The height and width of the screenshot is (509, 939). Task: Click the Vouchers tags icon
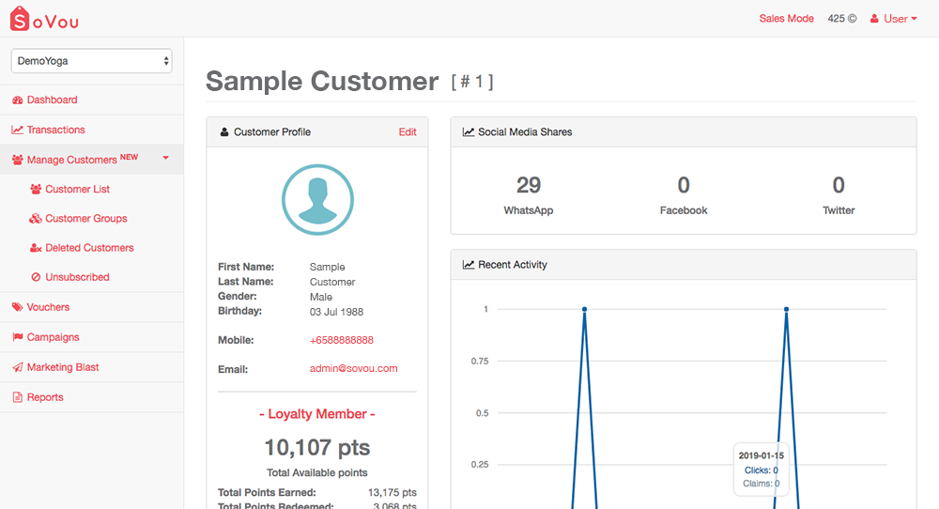[17, 307]
